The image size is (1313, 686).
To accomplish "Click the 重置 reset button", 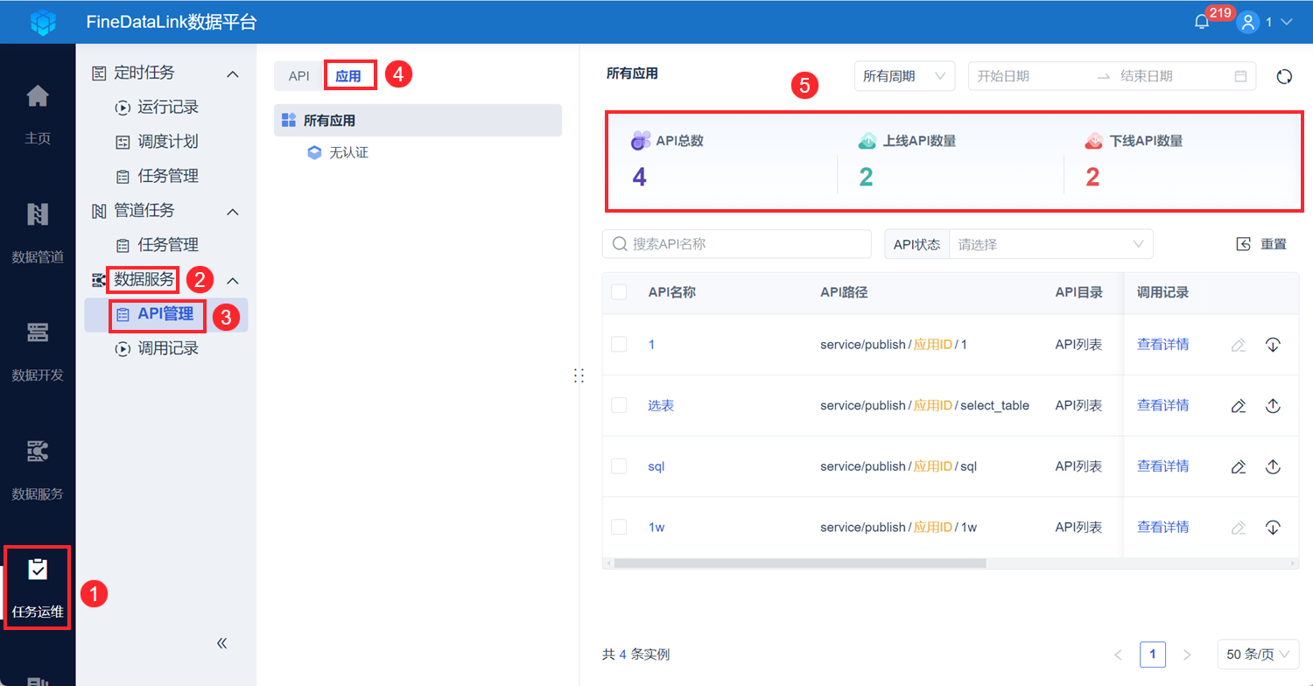I will point(1261,244).
